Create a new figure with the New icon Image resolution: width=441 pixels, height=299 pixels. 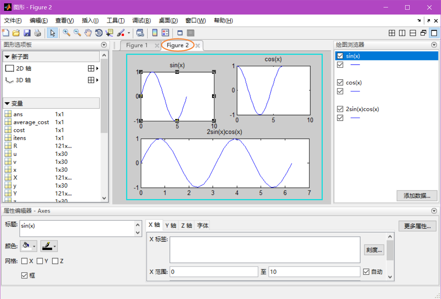point(5,33)
